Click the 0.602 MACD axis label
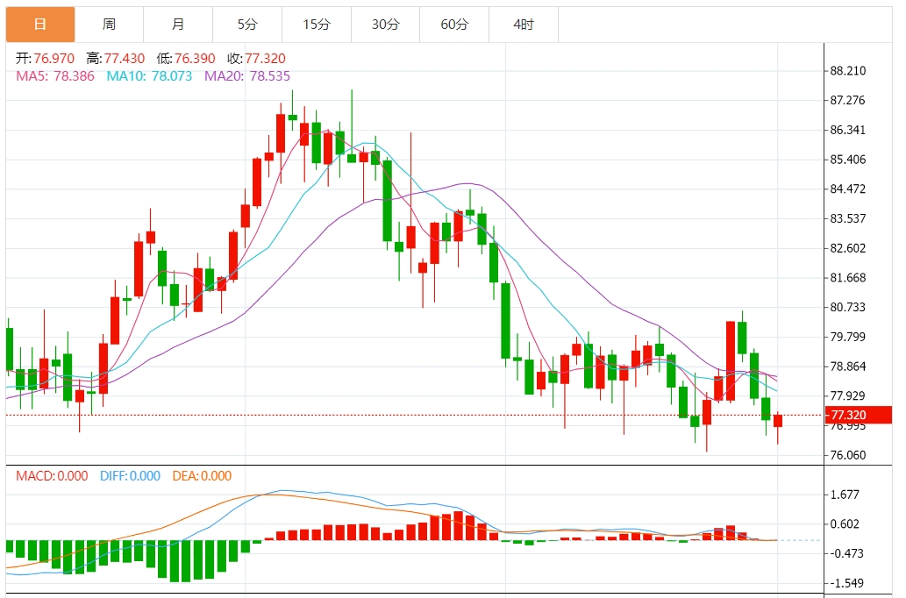The width and height of the screenshot is (906, 598). click(845, 524)
